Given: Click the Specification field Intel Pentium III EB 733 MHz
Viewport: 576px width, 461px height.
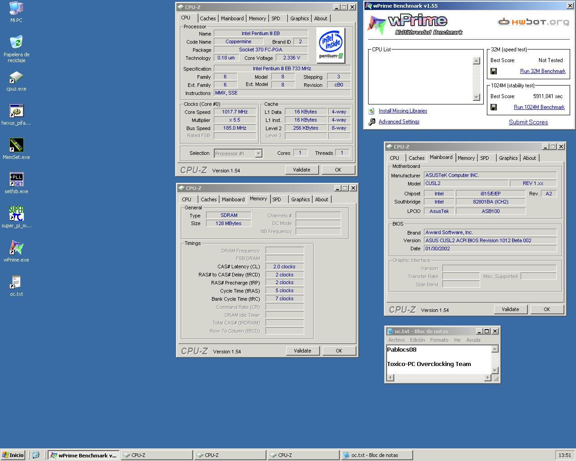Looking at the screenshot, I should pyautogui.click(x=282, y=69).
